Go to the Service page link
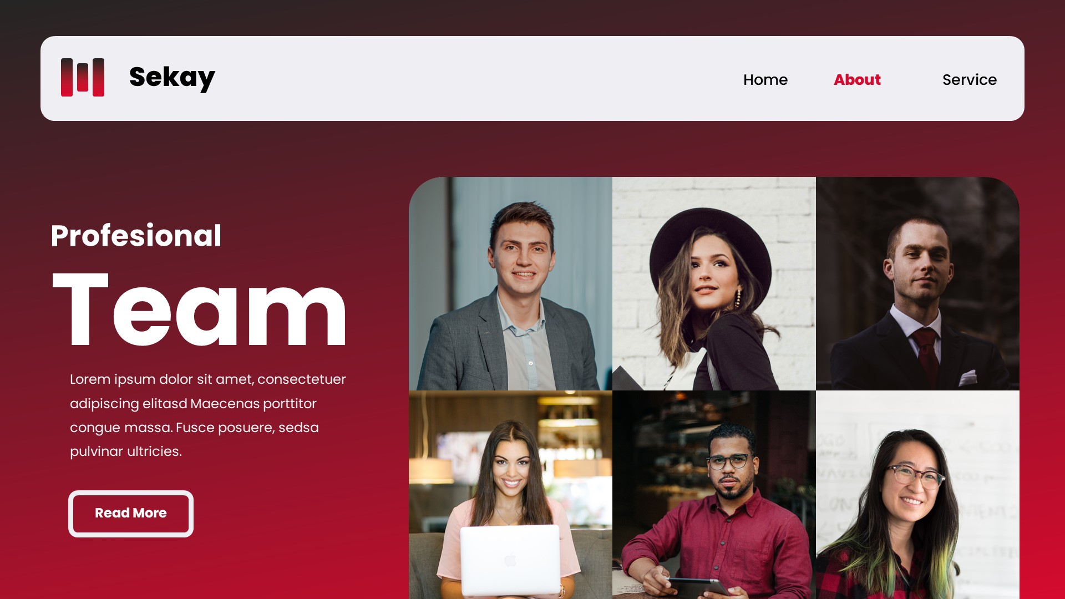This screenshot has height=599, width=1065. [x=970, y=80]
